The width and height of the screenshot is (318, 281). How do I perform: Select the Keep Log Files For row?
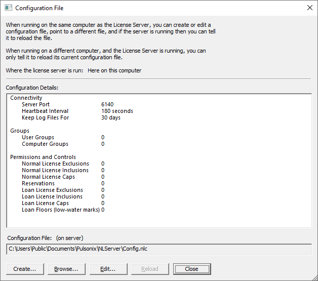[x=45, y=117]
